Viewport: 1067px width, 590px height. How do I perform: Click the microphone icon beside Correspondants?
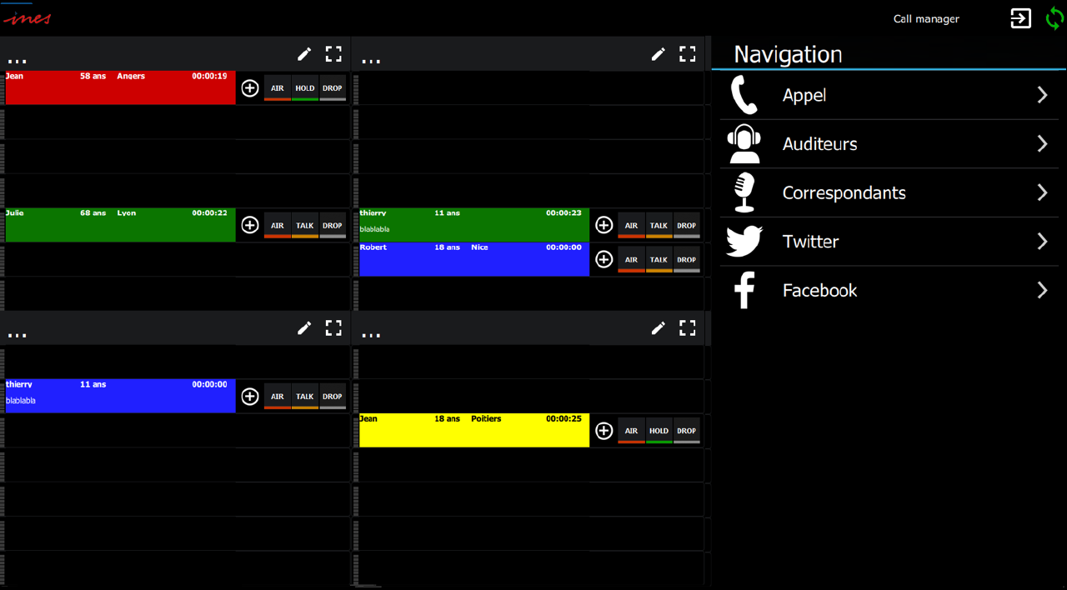click(x=744, y=192)
